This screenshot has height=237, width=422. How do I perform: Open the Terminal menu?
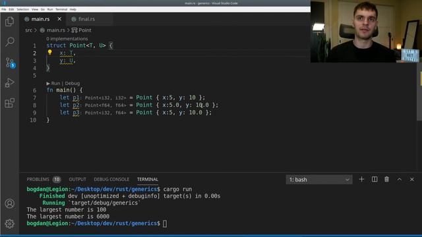(x=61, y=9)
